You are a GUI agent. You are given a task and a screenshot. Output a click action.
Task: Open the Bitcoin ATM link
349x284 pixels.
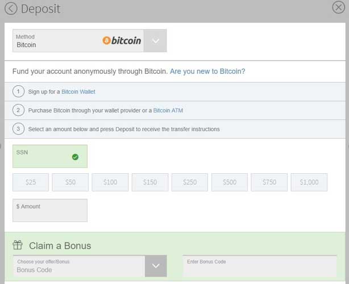point(168,110)
